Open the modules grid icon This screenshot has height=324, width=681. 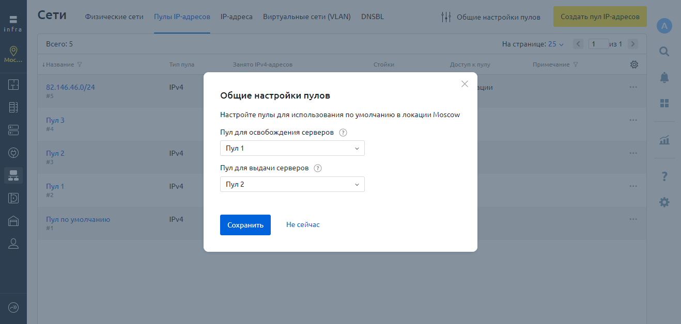tap(664, 103)
